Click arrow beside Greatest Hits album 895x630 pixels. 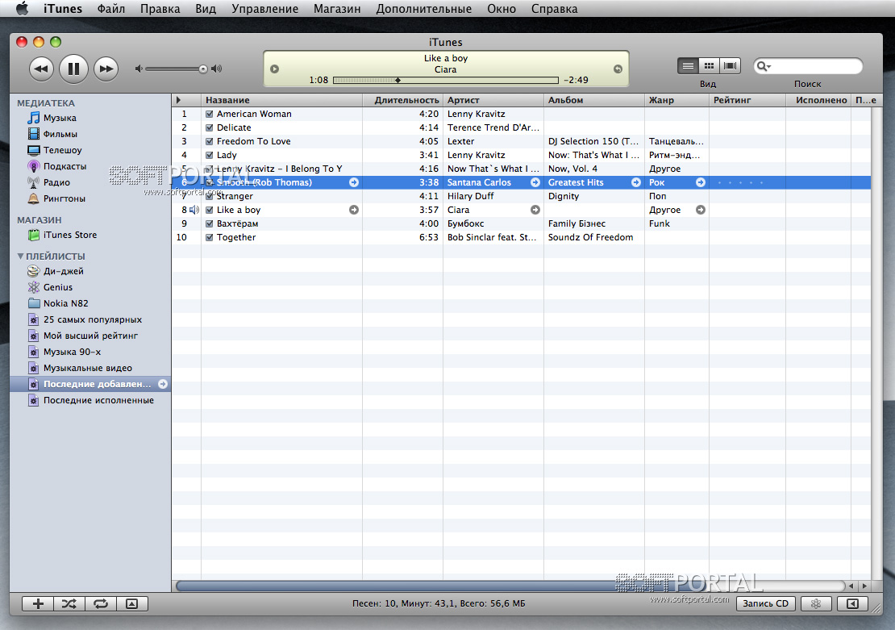pyautogui.click(x=636, y=182)
